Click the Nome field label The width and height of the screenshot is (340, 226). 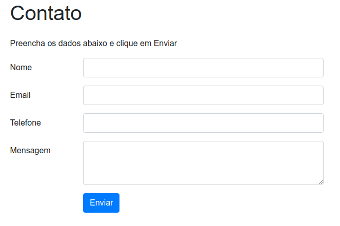(21, 67)
